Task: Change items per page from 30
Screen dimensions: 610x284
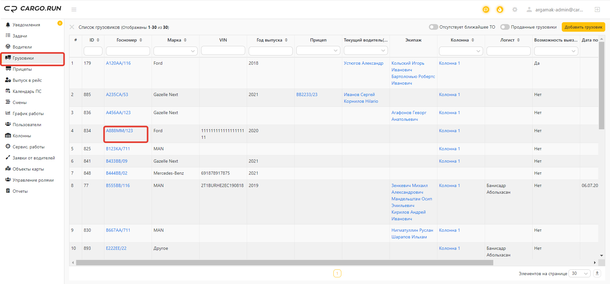Action: [579, 273]
